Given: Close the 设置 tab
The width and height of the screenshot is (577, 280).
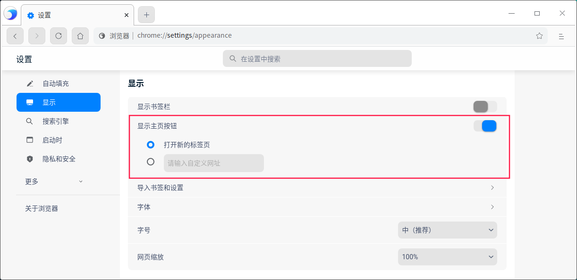Looking at the screenshot, I should 127,15.
